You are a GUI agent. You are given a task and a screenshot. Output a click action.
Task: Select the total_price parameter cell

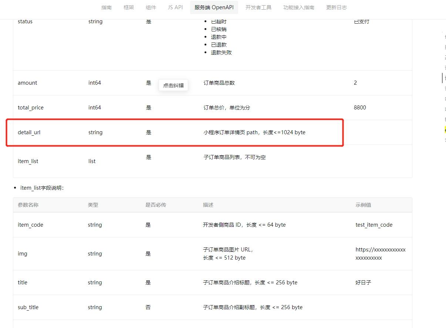[31, 108]
